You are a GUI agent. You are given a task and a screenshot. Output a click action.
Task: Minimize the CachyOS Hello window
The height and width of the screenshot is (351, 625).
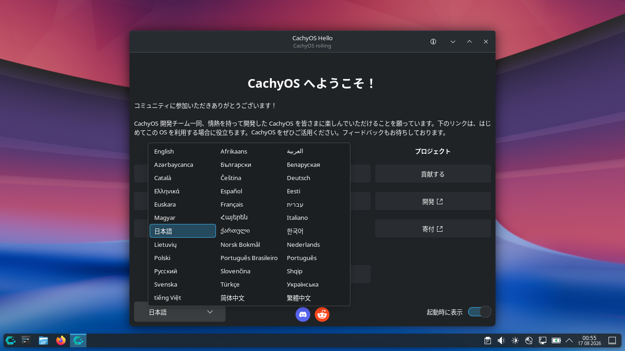tap(453, 42)
